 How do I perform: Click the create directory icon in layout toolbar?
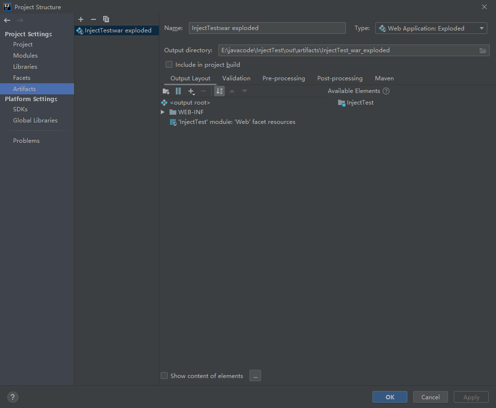(166, 91)
